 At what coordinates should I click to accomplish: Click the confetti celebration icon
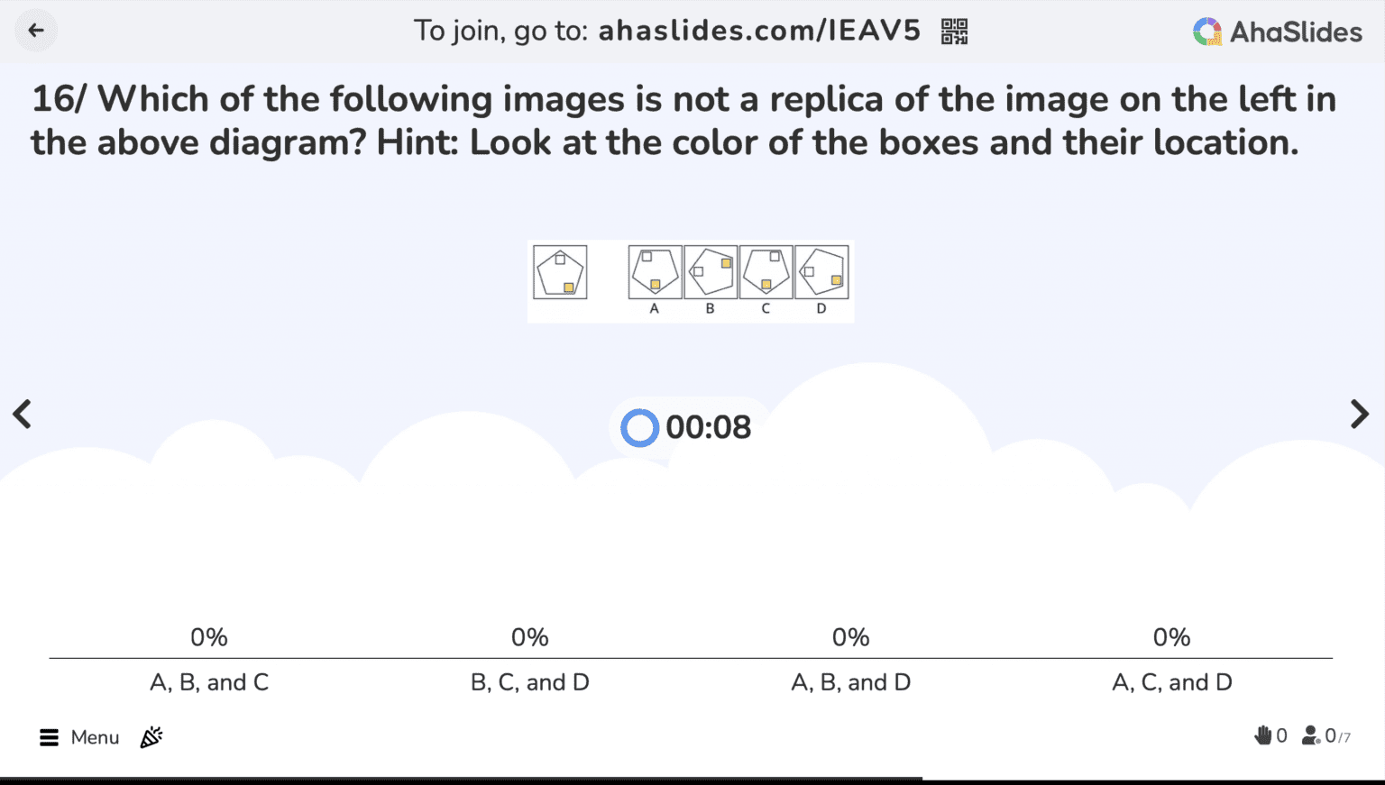click(x=151, y=736)
